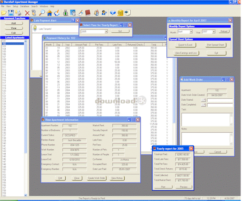This screenshot has height=201, width=242.
Task: Click the open folder toolbar icon
Action: click(4, 13)
